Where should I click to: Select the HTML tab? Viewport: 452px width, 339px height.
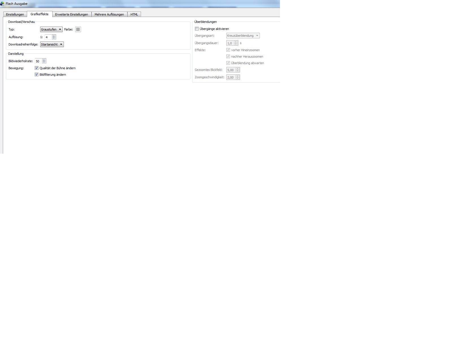tap(134, 14)
